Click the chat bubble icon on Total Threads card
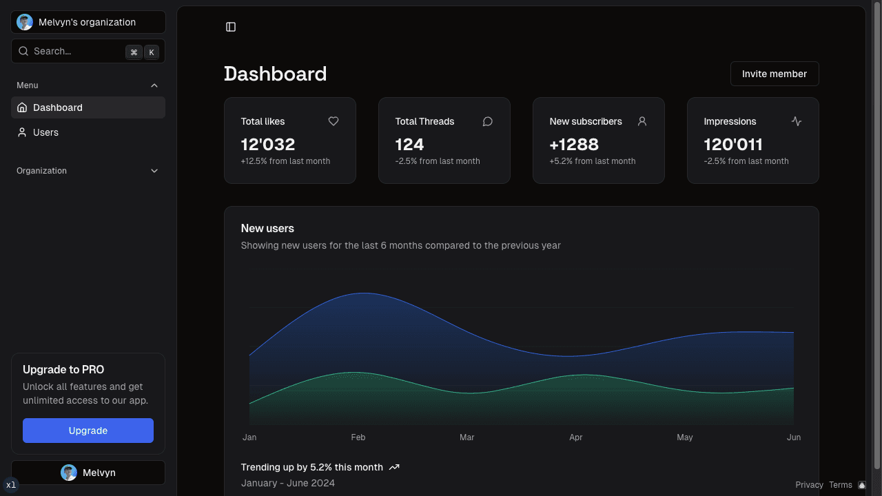The height and width of the screenshot is (496, 882). pyautogui.click(x=488, y=121)
